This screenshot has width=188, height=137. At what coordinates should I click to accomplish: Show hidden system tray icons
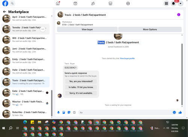[164, 128]
